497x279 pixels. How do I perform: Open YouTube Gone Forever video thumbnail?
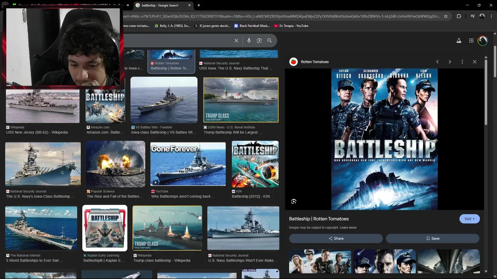point(188,164)
